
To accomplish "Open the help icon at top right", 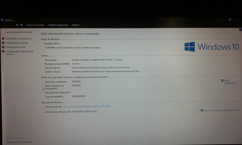I will tap(240, 30).
